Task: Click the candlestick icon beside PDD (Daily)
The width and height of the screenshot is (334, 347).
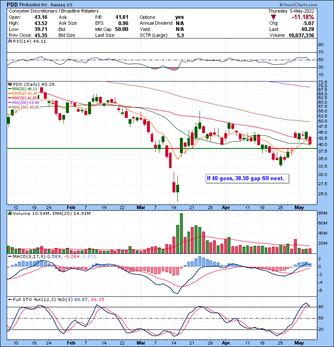Action: pos(10,84)
